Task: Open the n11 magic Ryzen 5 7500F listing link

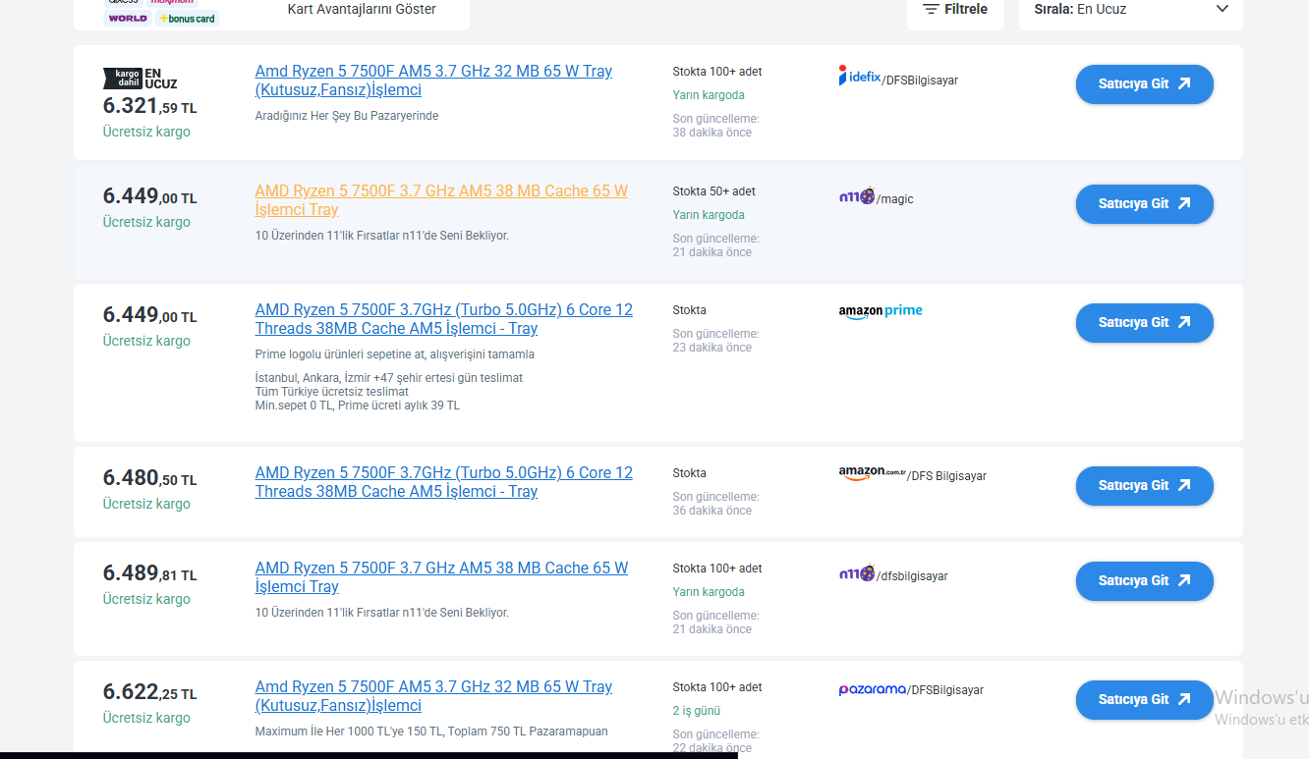Action: click(441, 200)
